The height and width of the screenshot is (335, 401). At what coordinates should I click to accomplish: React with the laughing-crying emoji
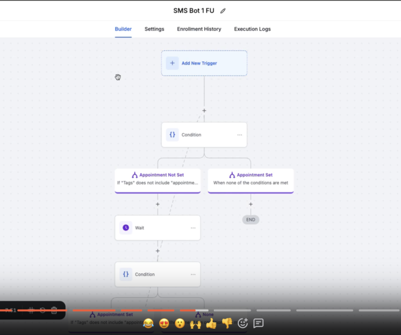148,323
